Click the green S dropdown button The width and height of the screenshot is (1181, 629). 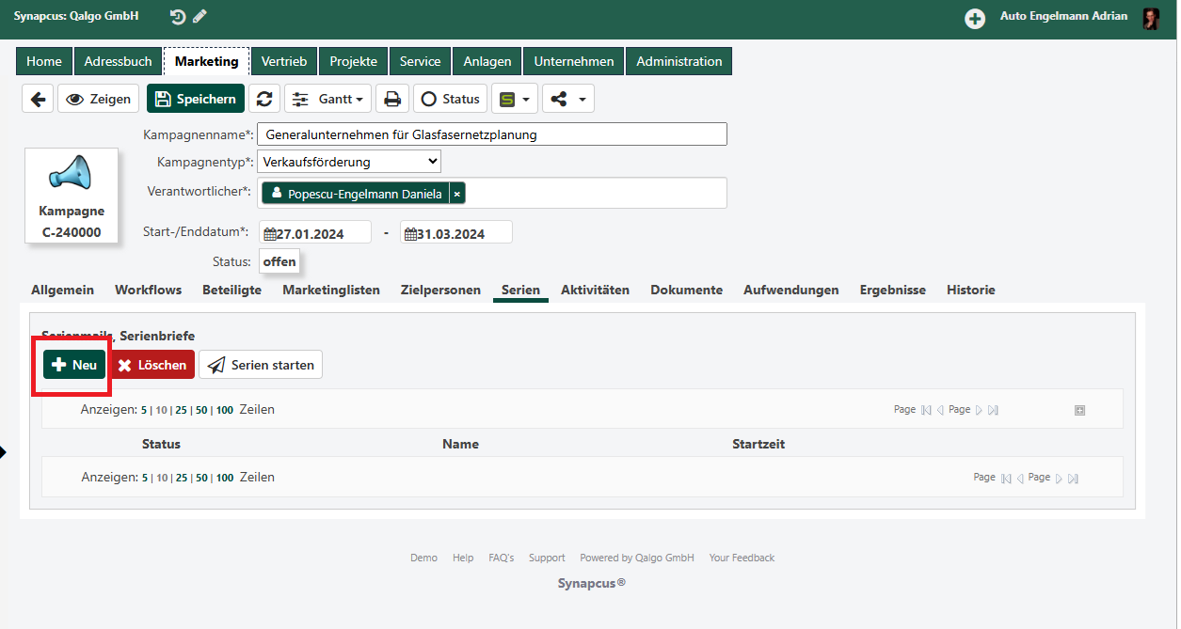tap(514, 99)
